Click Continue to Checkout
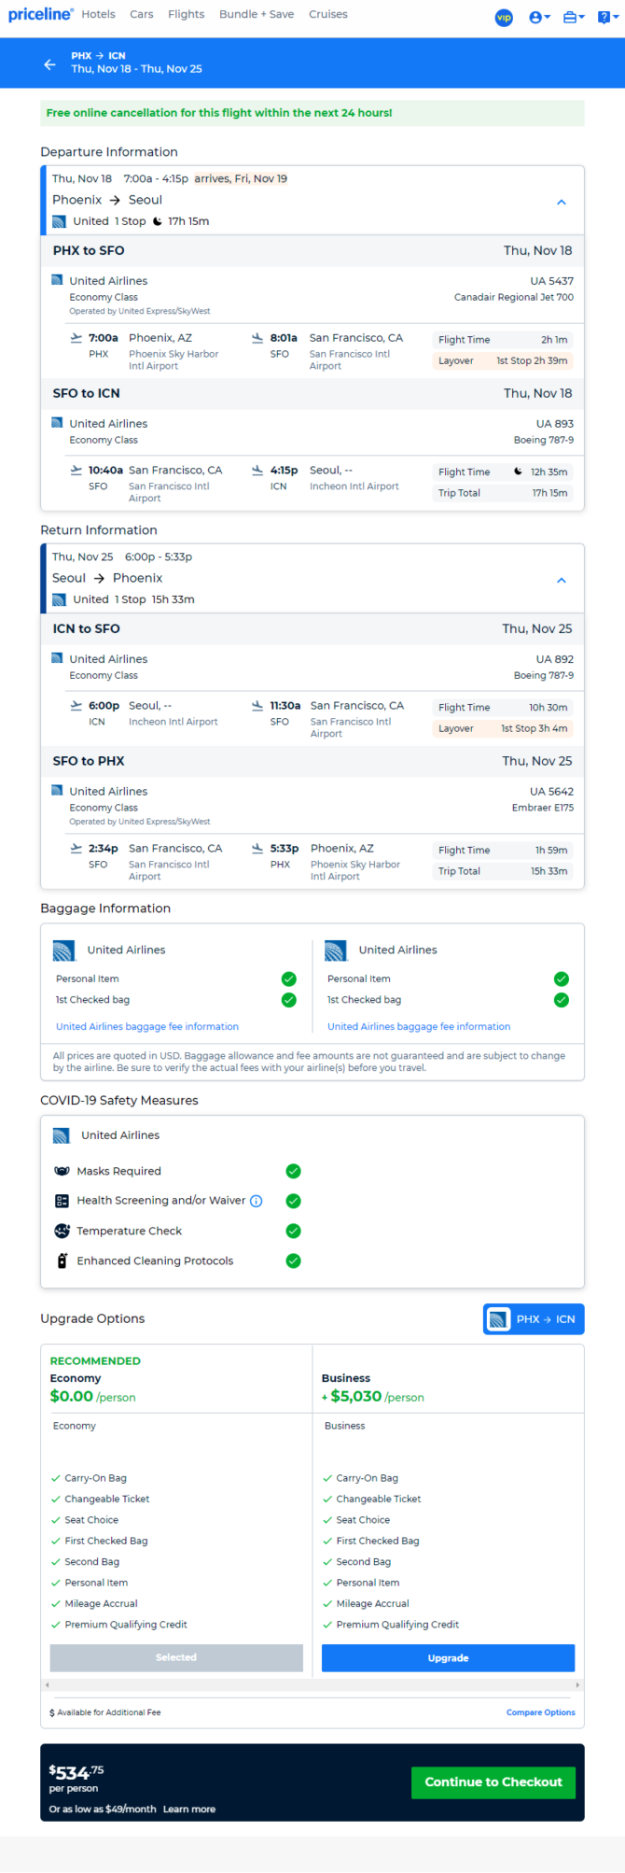 click(x=493, y=1781)
